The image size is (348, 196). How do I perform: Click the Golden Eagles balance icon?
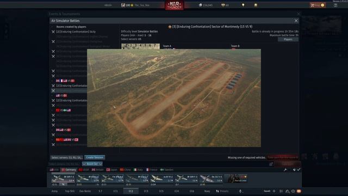(x=223, y=5)
